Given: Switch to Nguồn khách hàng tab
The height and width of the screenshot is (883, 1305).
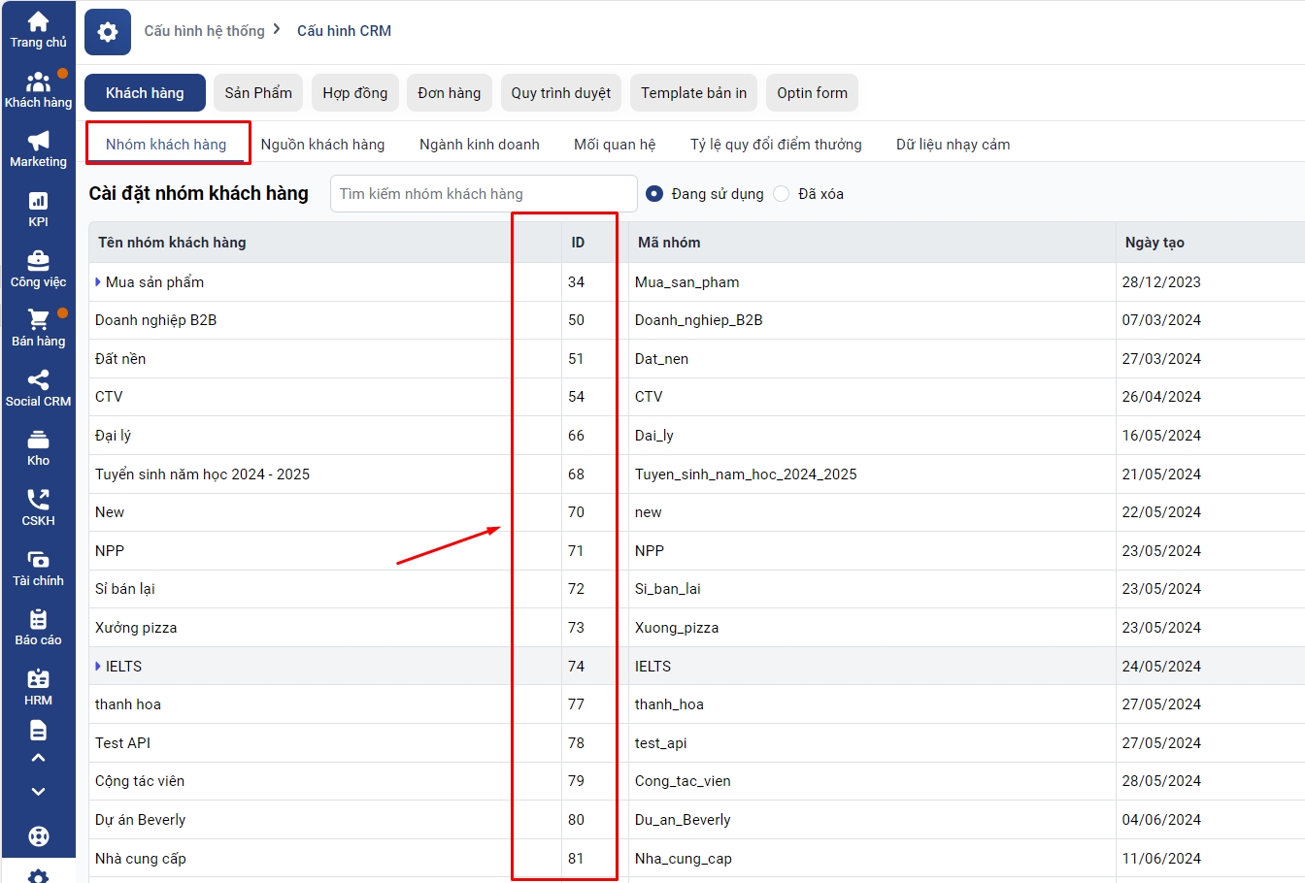Looking at the screenshot, I should tap(322, 145).
